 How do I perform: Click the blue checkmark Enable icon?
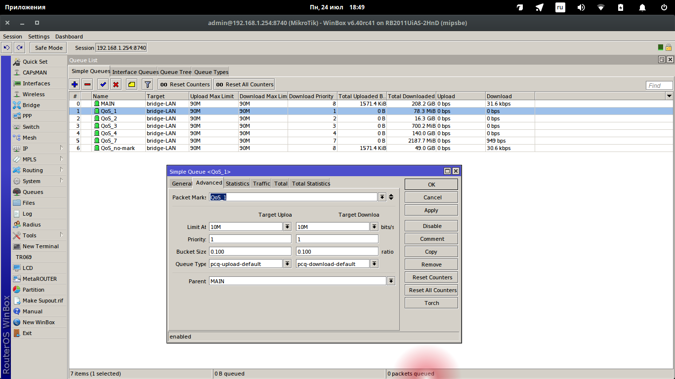103,84
